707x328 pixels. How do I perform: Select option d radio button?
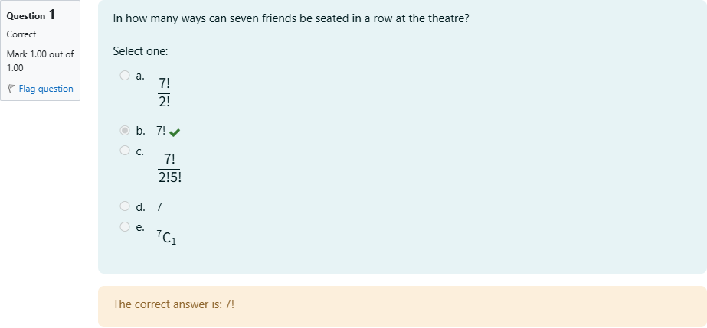tap(125, 206)
